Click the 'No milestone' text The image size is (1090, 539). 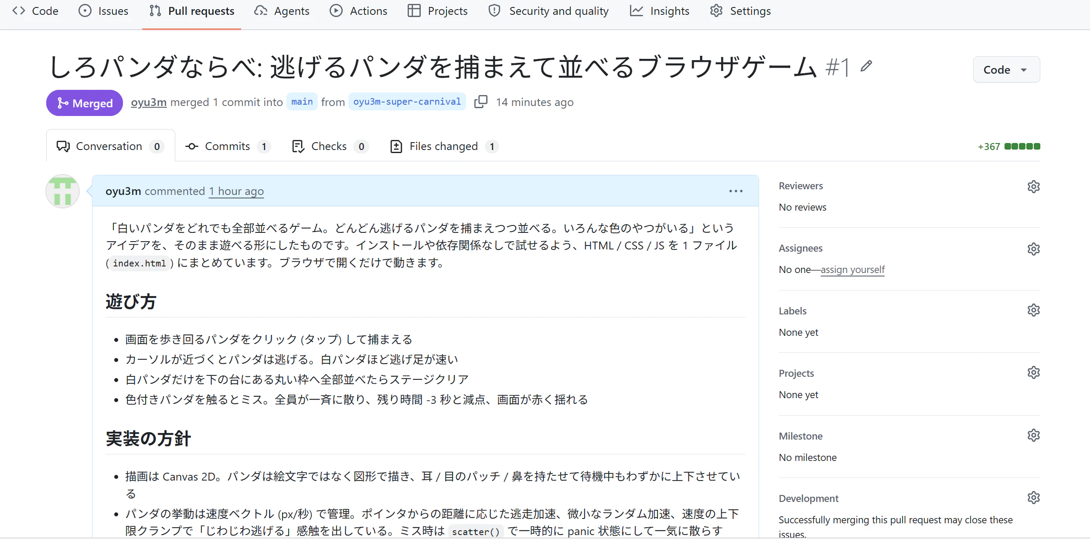pos(808,457)
